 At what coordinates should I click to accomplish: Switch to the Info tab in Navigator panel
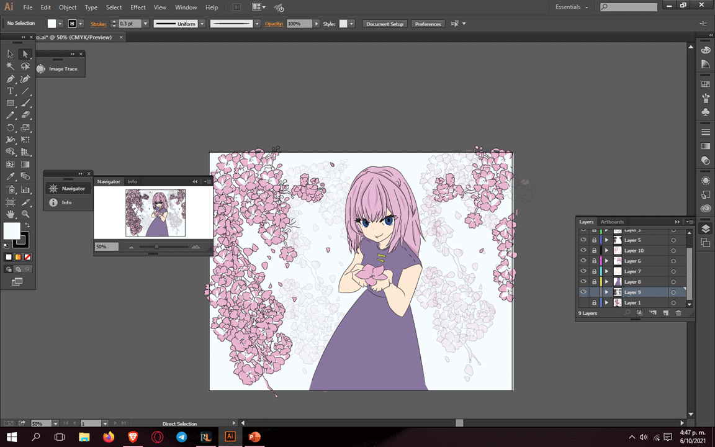(x=132, y=181)
